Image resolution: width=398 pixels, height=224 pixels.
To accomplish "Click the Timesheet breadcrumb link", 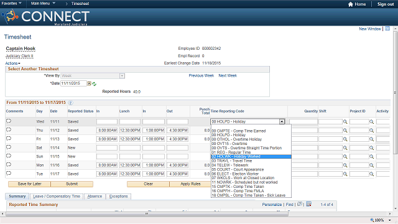I will [80, 4].
